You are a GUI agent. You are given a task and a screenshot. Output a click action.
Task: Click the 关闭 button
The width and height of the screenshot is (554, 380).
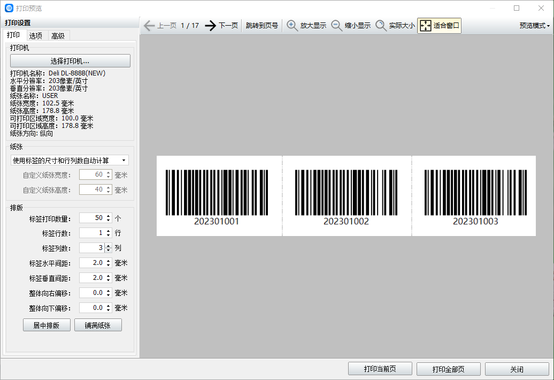517,369
